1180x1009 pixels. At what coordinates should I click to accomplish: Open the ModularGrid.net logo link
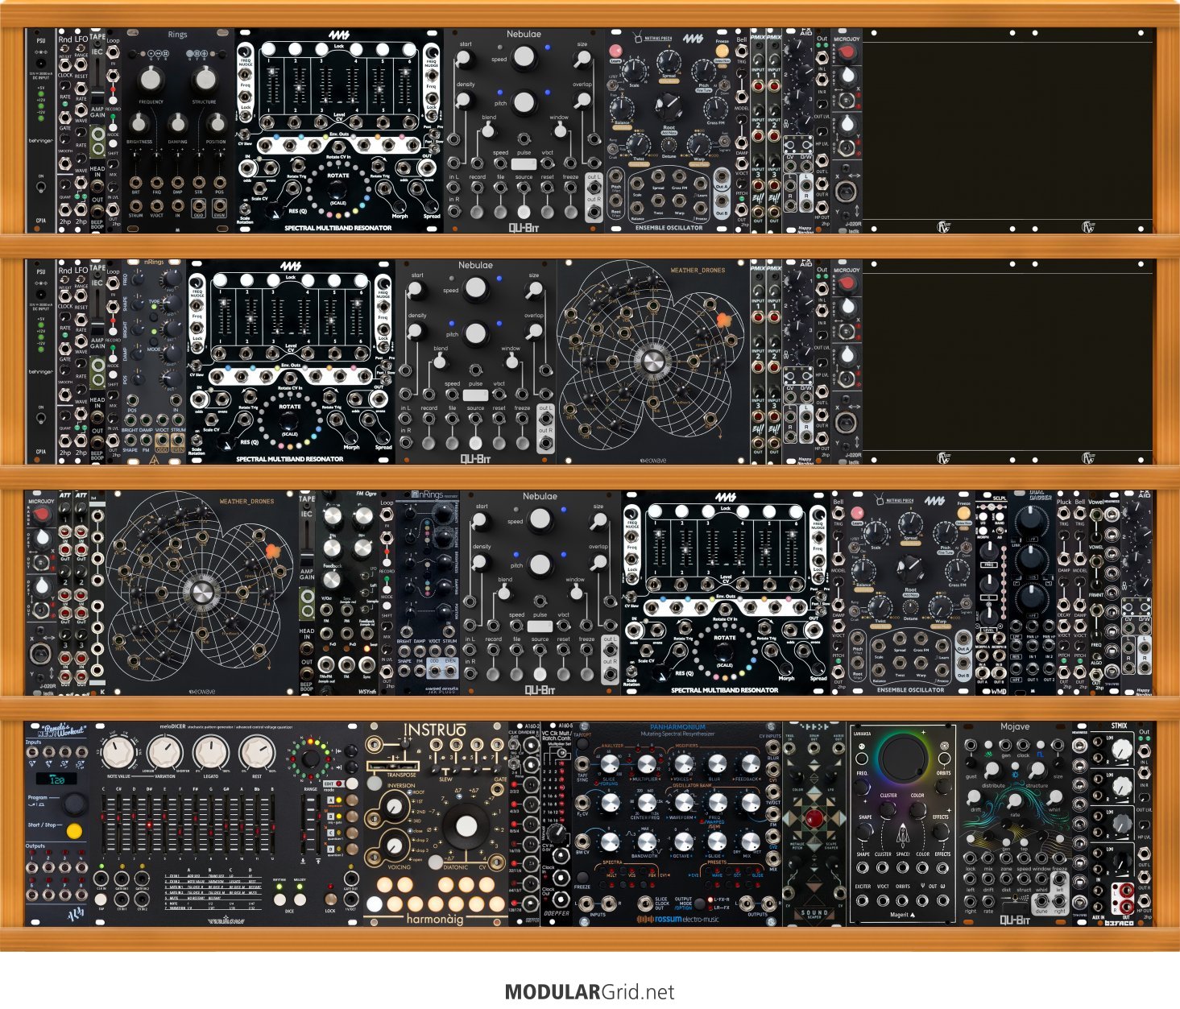coord(590,992)
